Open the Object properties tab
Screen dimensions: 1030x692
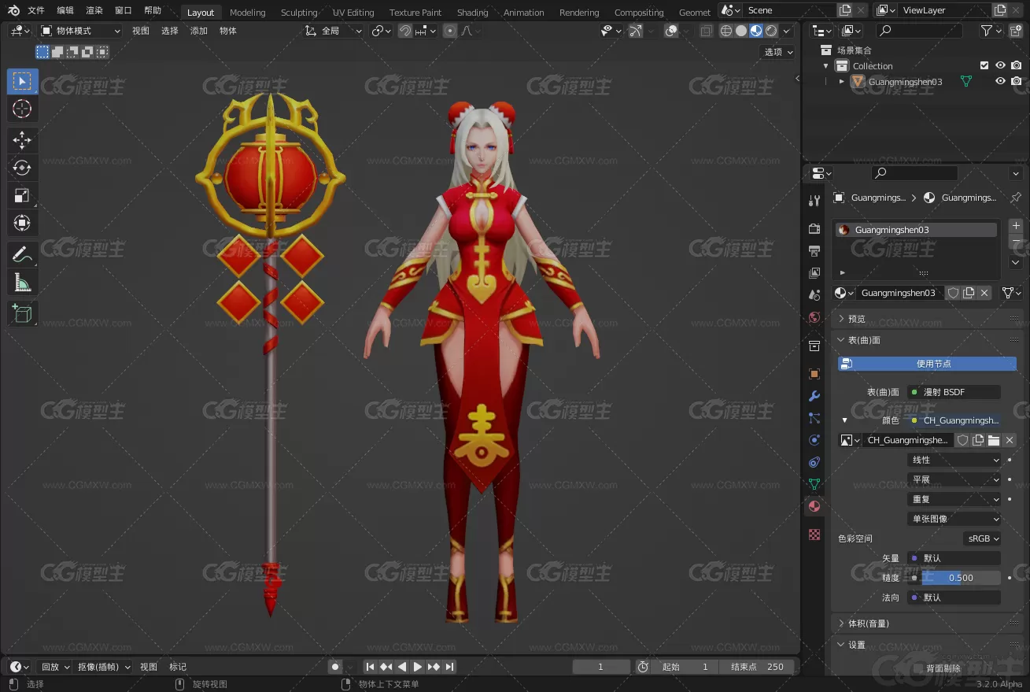pyautogui.click(x=814, y=374)
